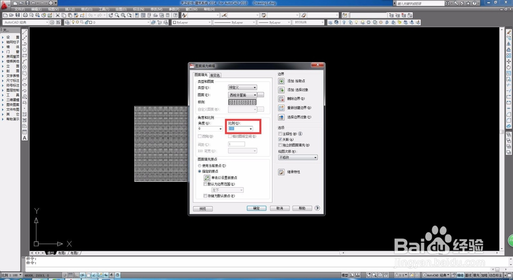Open the 文件(F) menu
Image resolution: width=513 pixels, height=280 pixels.
(x=19, y=9)
